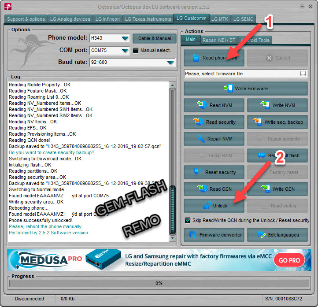This screenshot has width=318, height=307.
Task: Close the Octoplus window
Action: (311, 7)
